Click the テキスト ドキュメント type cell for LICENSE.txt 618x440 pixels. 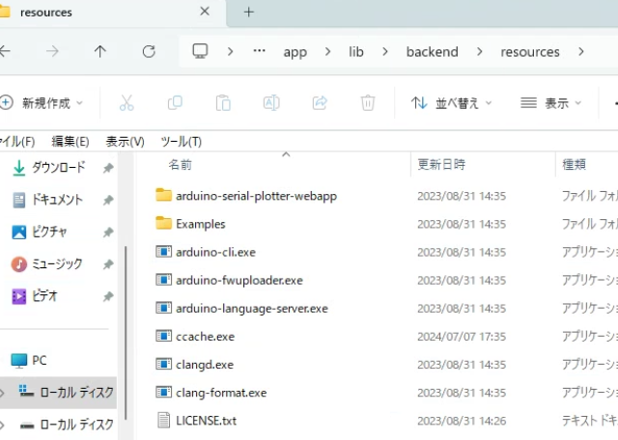pyautogui.click(x=590, y=421)
